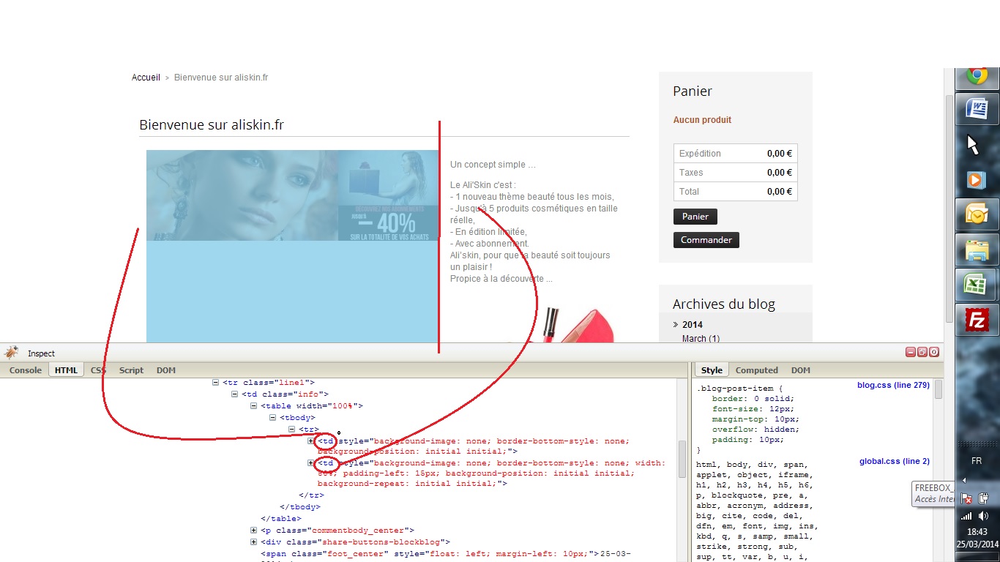Click the FR language indicator
1000x562 pixels.
[977, 461]
